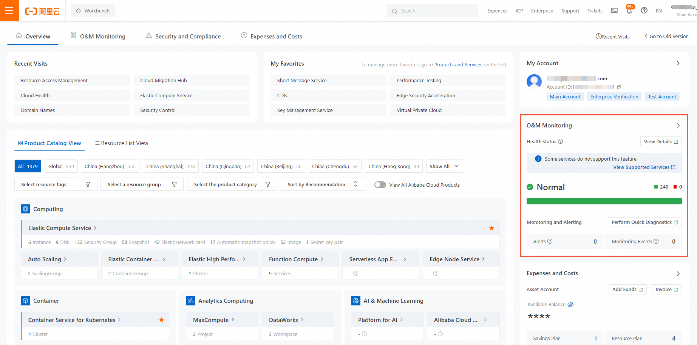697x345 pixels.
Task: Open Select resource tags dropdown
Action: [x=56, y=184]
